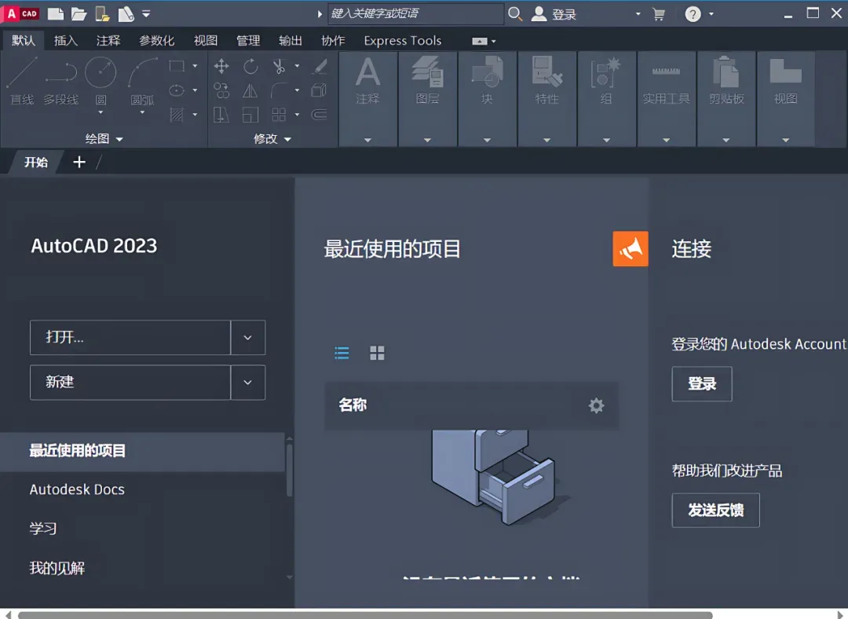848x619 pixels.
Task: Select 最近使用的项目 in sidebar
Action: coord(142,451)
